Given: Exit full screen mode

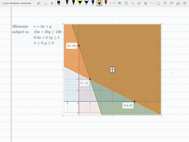Looking at the screenshot, I should coord(185,3).
